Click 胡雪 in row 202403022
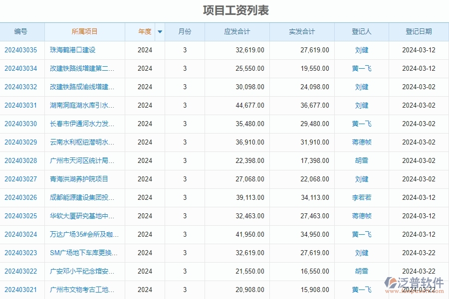Image resolution: width=449 pixels, height=299 pixels. (x=361, y=271)
